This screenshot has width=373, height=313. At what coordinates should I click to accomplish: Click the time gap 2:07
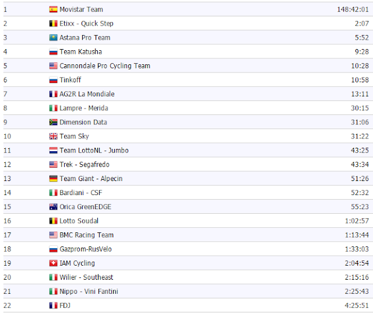pyautogui.click(x=362, y=23)
